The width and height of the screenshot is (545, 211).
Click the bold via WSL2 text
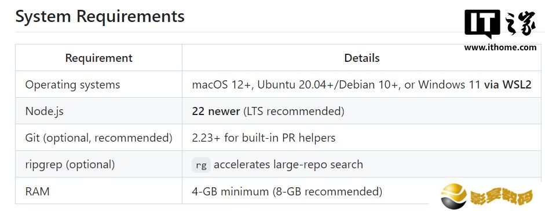[508, 84]
